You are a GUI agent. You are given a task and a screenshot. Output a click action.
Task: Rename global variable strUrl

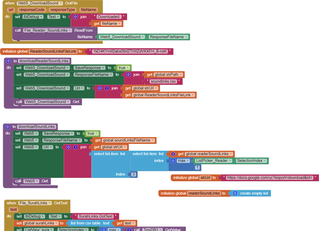[x=205, y=177]
